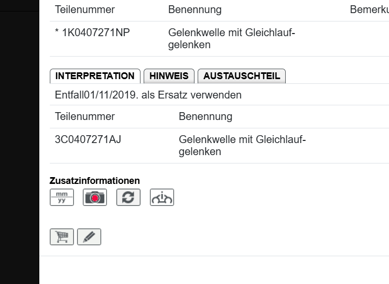The image size is (389, 284).
Task: Click the Teilenummer header in the replacement table
Action: 84,116
